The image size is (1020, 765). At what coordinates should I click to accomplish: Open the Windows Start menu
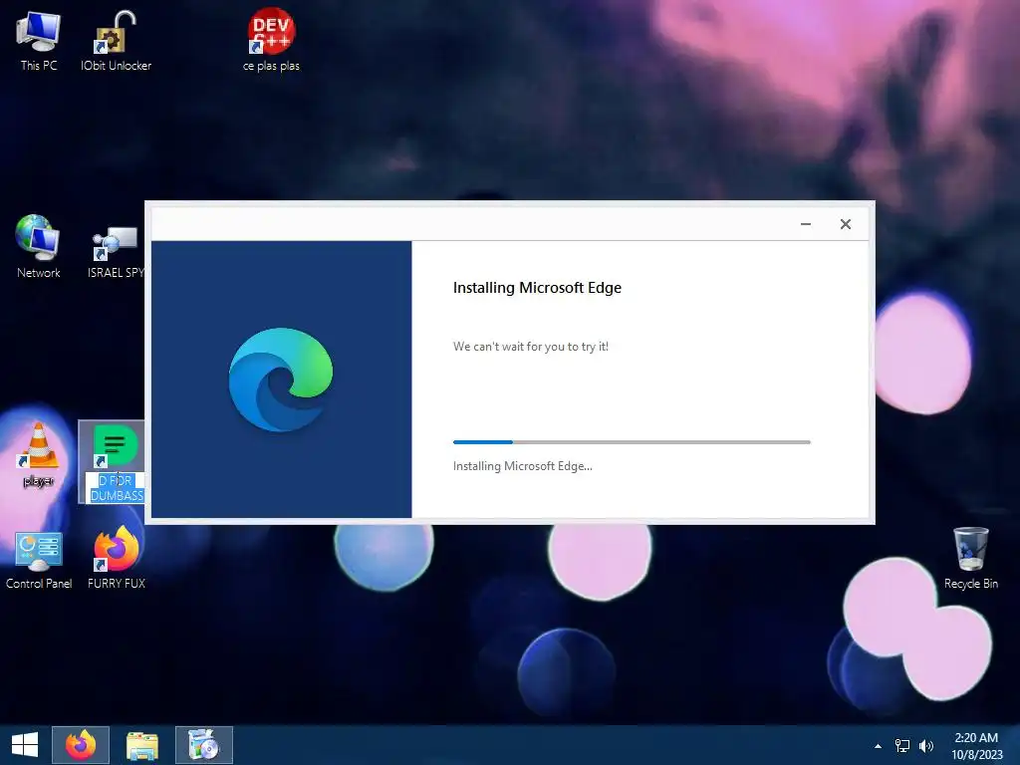point(25,745)
